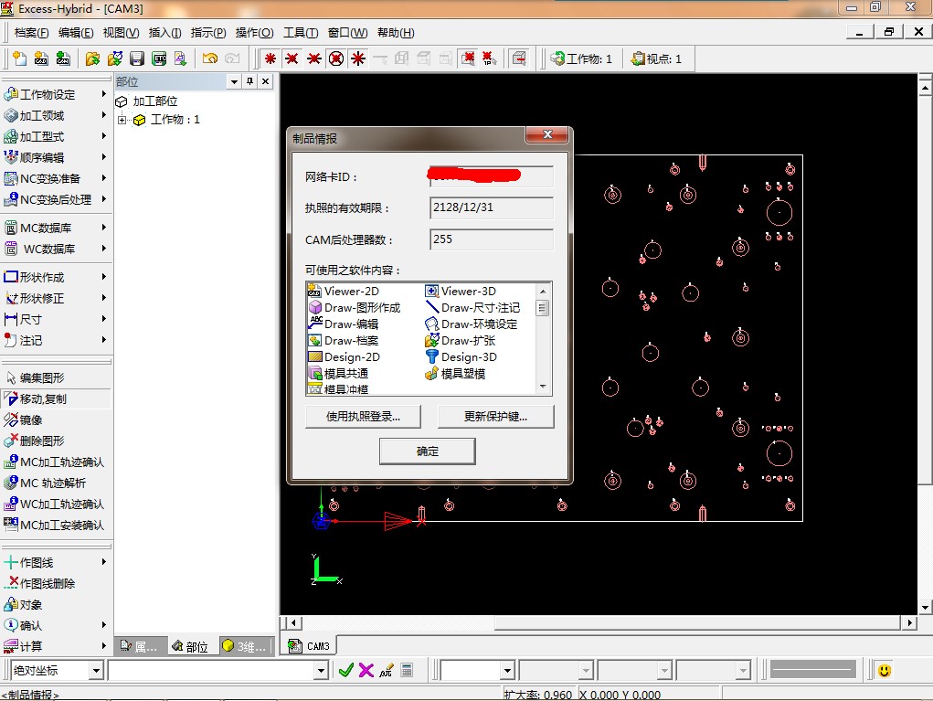
Task: Click the open-with-clock folder icon
Action: [x=115, y=58]
